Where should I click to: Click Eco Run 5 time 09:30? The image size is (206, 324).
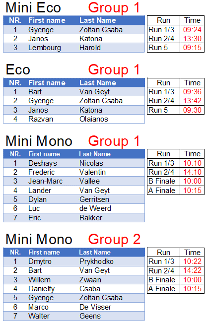192,110
